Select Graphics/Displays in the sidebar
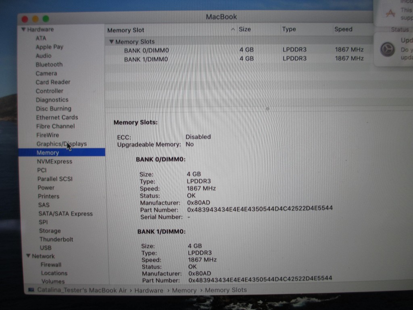Viewport: 413px width, 310px height. point(62,144)
